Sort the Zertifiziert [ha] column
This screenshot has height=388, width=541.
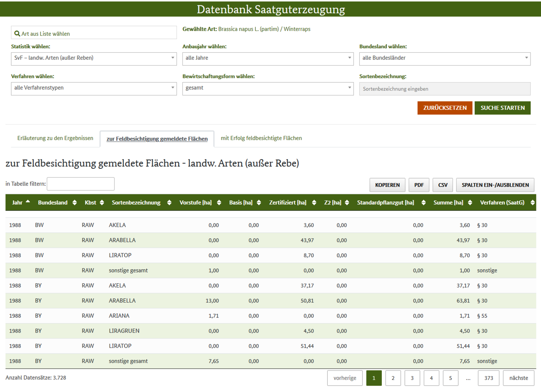pos(314,203)
